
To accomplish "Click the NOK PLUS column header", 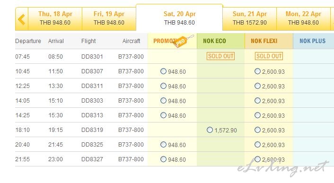I will (x=314, y=41).
